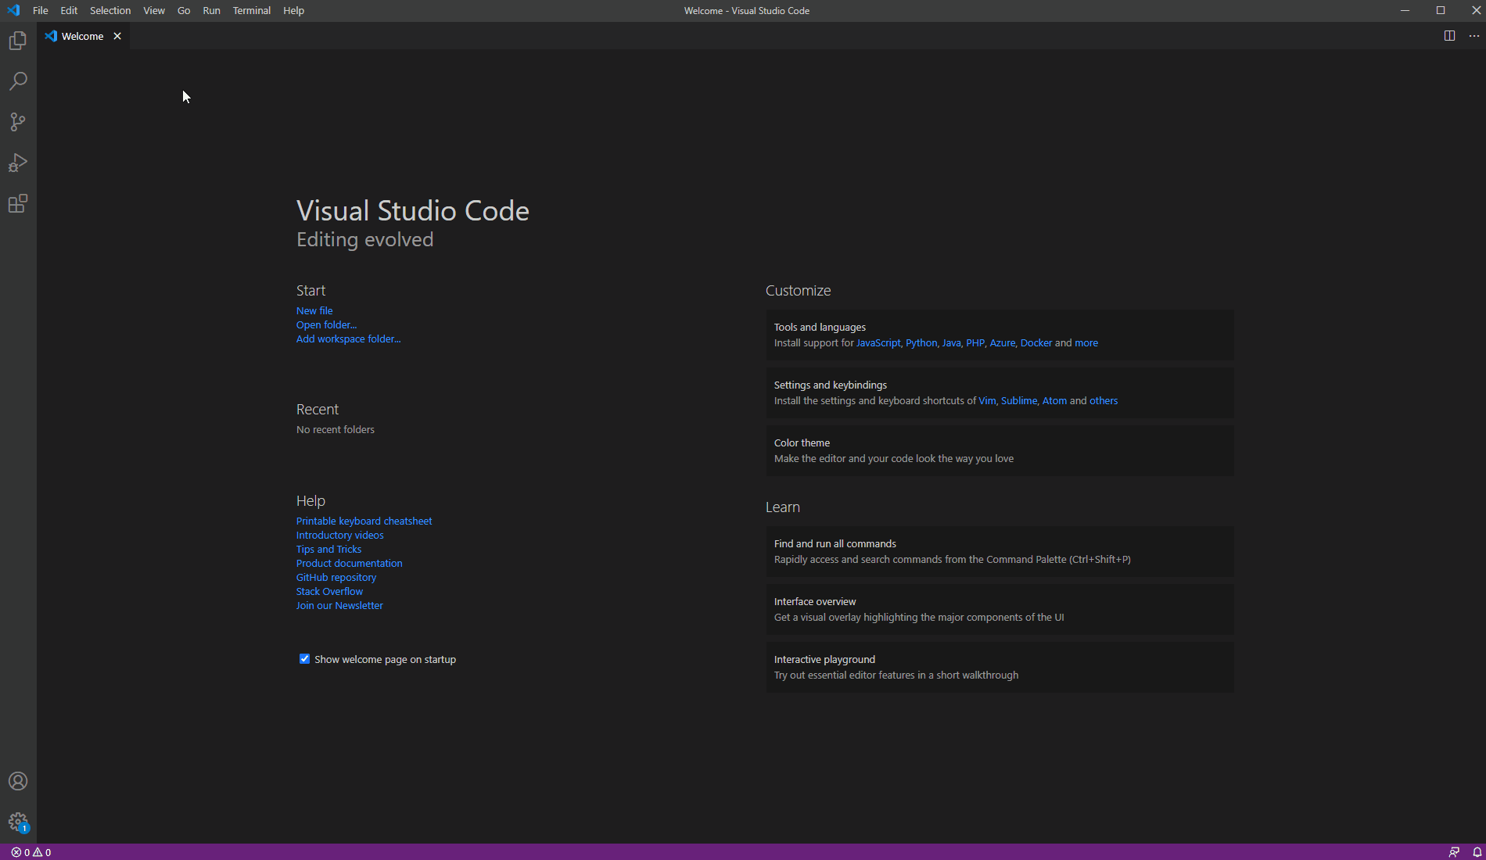The width and height of the screenshot is (1486, 860).
Task: Open the Run and Debug view
Action: pyautogui.click(x=18, y=163)
